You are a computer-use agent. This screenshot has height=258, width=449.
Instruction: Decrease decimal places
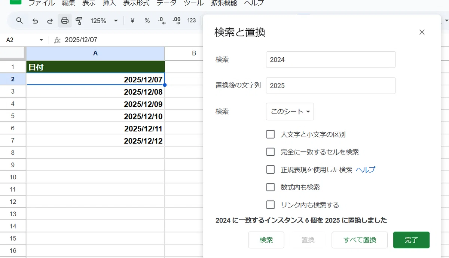pos(162,21)
